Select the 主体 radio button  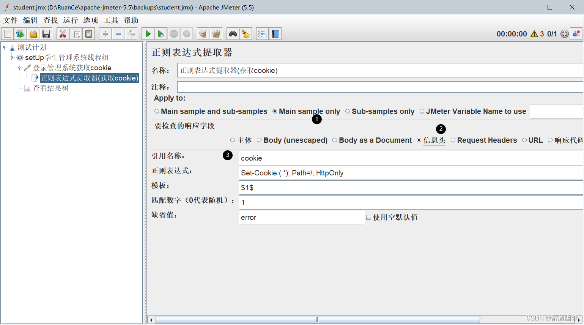click(x=233, y=140)
